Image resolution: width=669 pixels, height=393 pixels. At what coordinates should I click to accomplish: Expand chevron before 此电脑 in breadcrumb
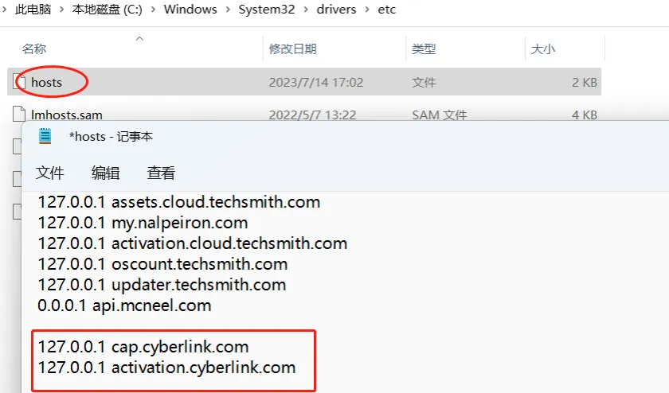5,10
